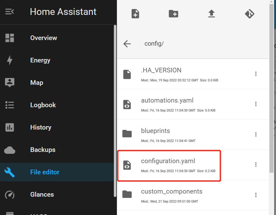This screenshot has width=276, height=215.
Task: Show the History panel
Action: (57, 127)
